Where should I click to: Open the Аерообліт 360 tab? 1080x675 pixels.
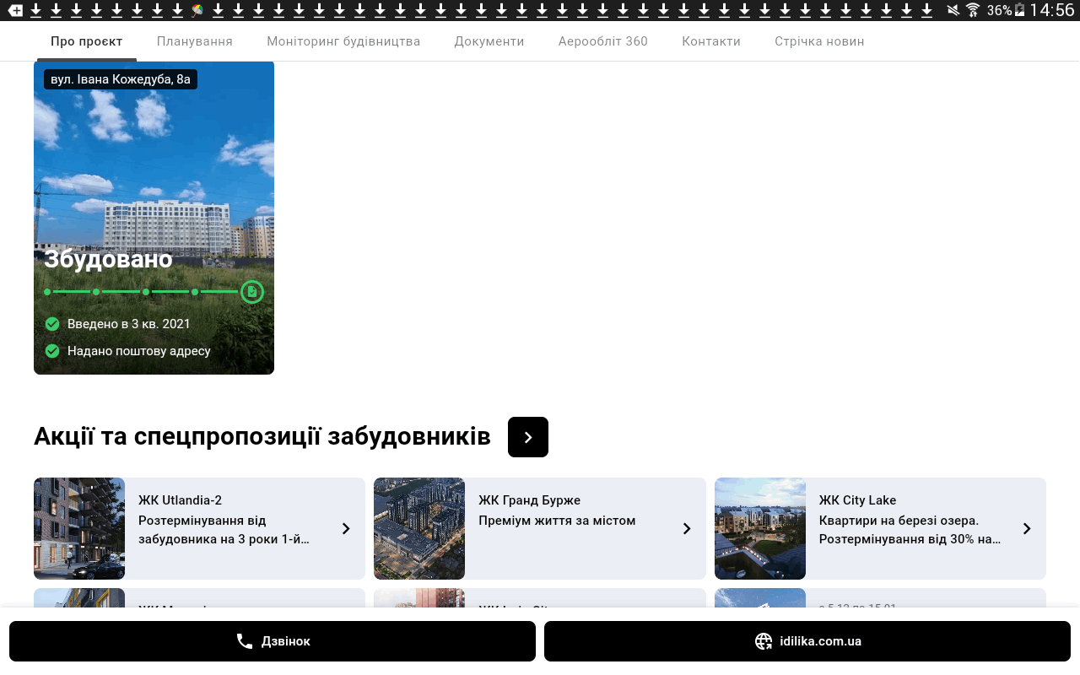[602, 41]
